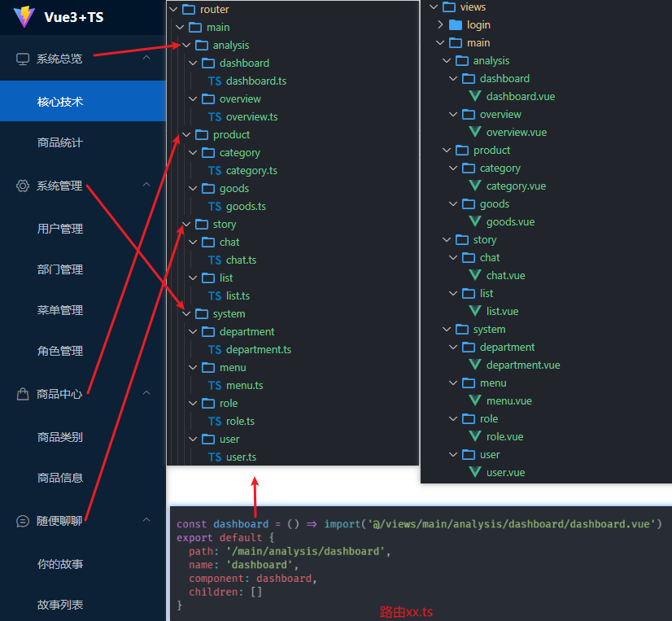Collapse the story folder chevron under views
Image resolution: width=672 pixels, height=621 pixels.
click(447, 240)
